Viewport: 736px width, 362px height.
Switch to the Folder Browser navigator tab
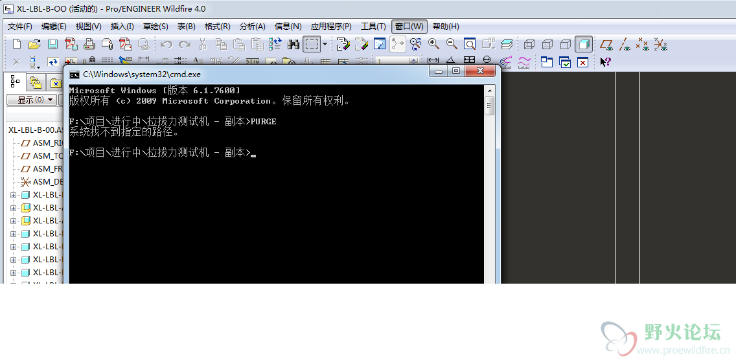[x=36, y=84]
